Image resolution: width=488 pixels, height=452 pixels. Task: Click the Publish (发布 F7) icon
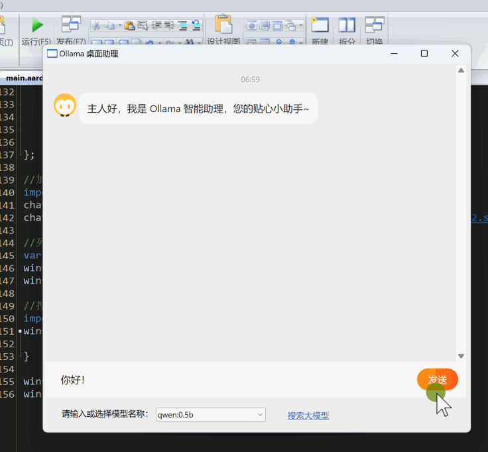pos(70,25)
